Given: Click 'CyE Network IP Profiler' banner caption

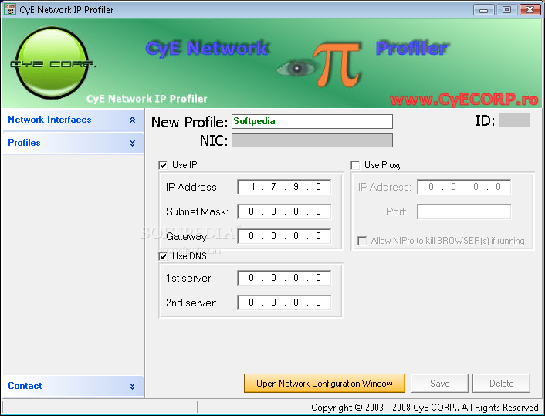Looking at the screenshot, I should point(147,99).
